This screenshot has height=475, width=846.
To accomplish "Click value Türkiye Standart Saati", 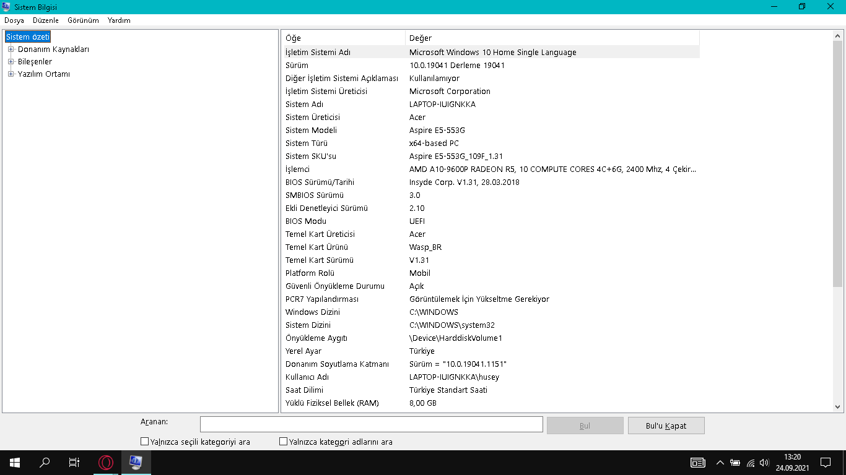I will (448, 390).
